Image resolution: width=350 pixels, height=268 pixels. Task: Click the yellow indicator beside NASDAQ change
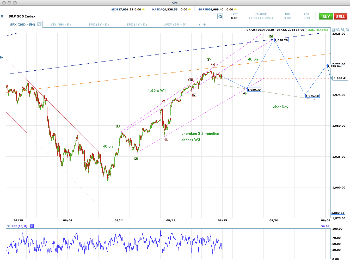[189, 9]
